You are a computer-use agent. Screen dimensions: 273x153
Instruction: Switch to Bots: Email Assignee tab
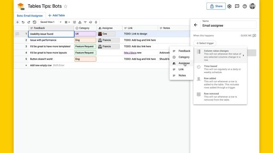pos(29,16)
